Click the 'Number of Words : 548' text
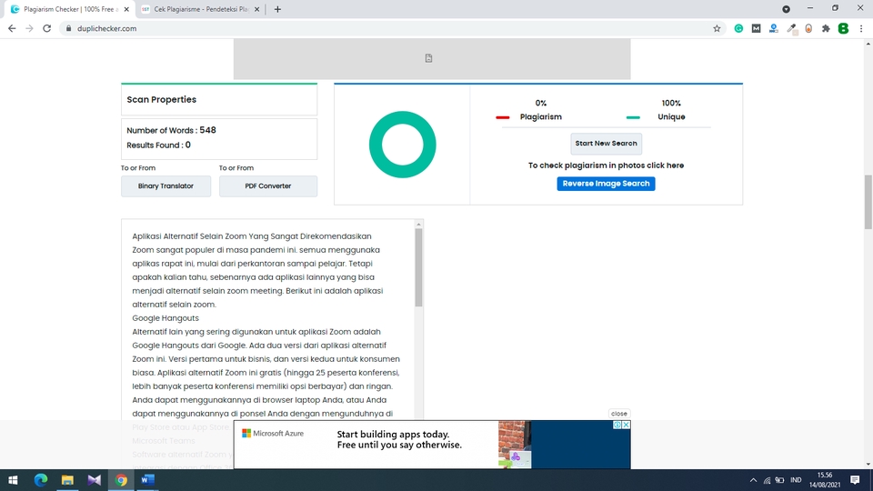This screenshot has width=873, height=491. click(x=171, y=130)
